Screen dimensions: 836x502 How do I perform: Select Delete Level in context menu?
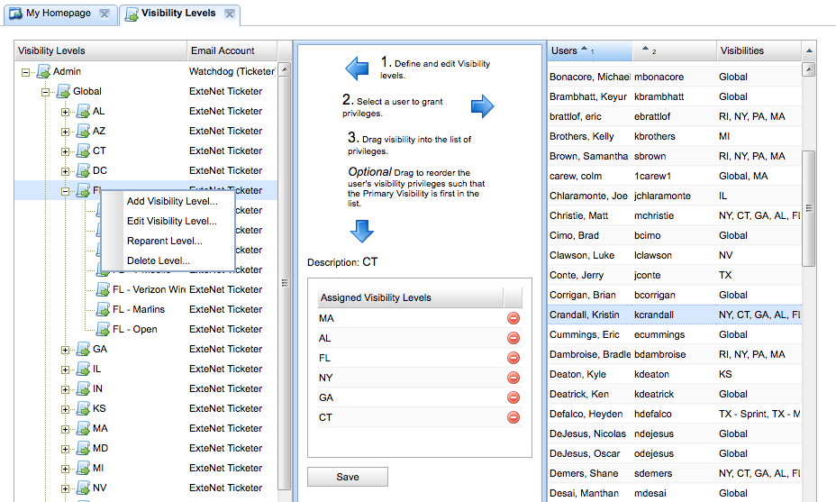[158, 260]
